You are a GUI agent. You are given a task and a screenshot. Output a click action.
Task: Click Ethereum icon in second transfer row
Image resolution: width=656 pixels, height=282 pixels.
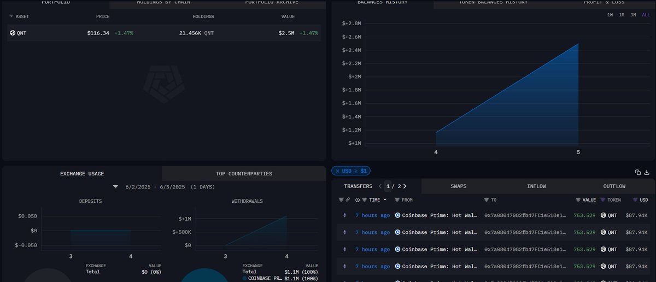point(344,232)
